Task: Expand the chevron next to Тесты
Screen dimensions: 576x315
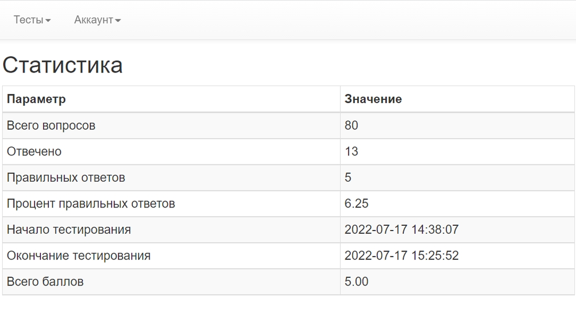Action: (x=48, y=20)
